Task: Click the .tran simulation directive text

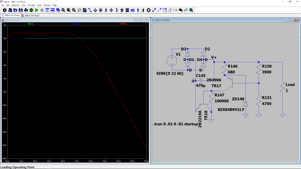Action: 176,124
